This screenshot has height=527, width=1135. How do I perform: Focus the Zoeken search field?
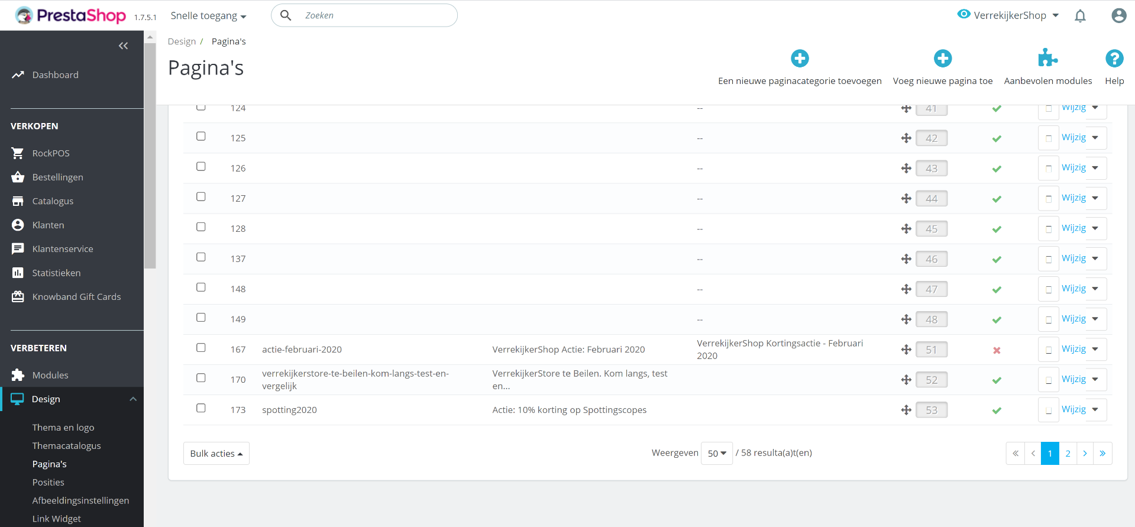click(x=364, y=15)
